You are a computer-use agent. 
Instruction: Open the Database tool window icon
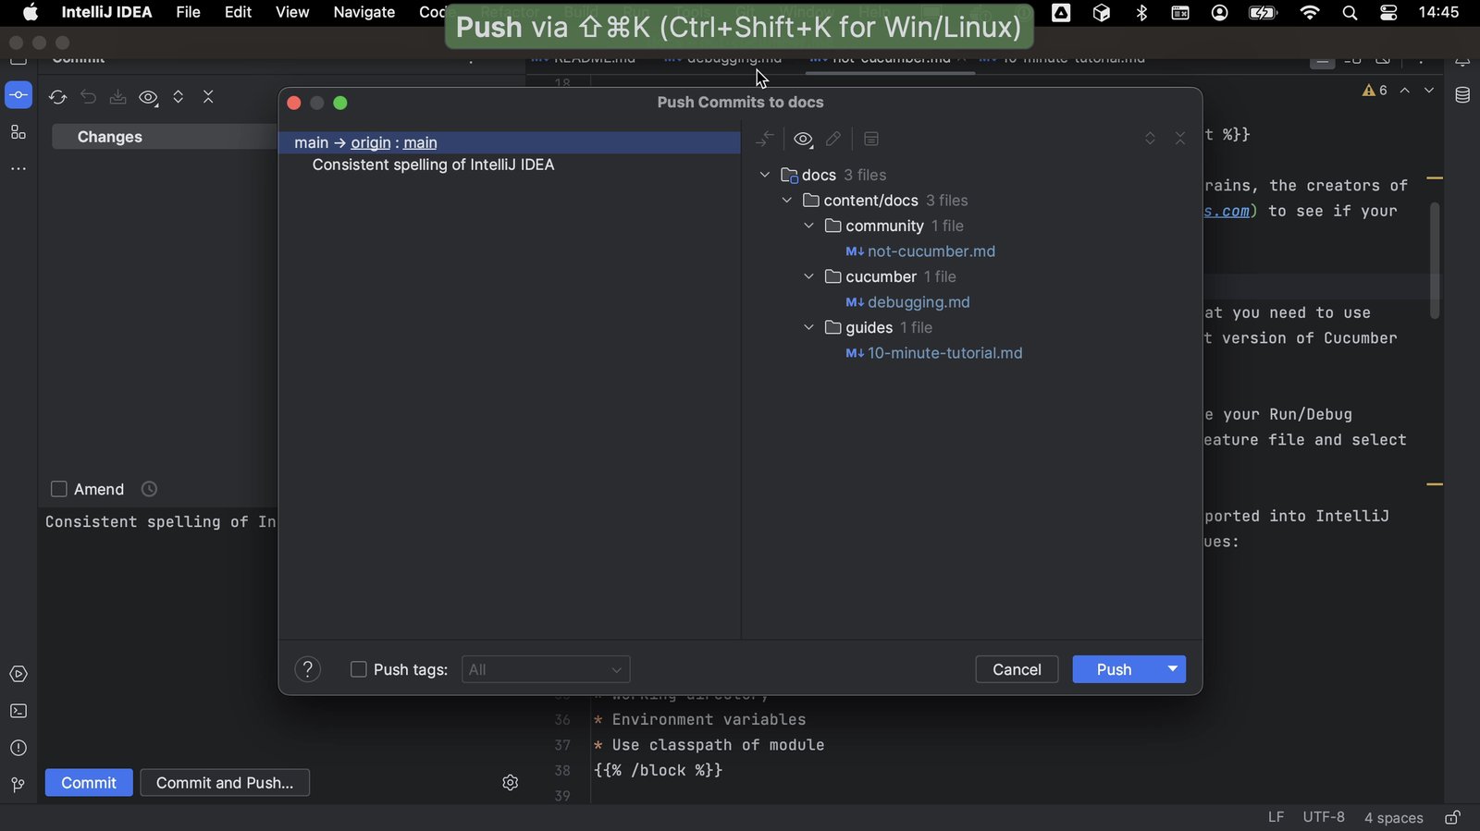click(x=1462, y=95)
